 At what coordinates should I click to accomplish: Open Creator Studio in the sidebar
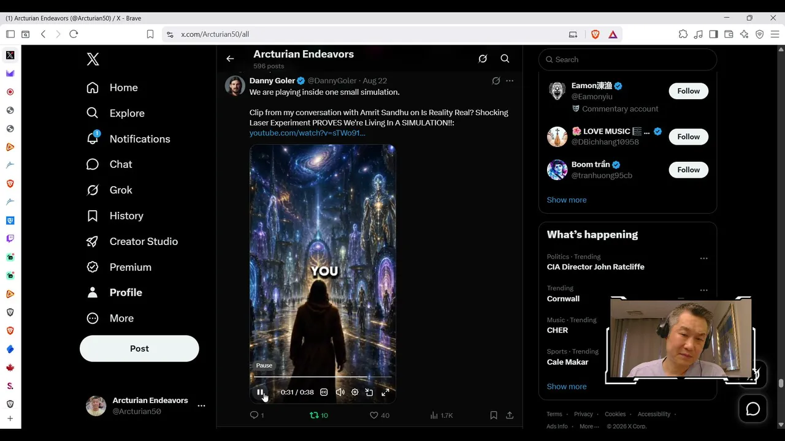pos(132,241)
